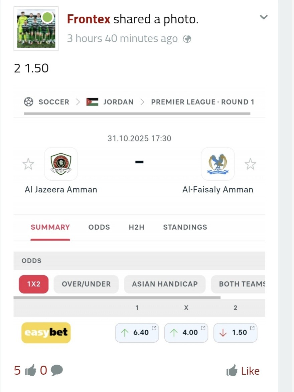Click the soccer ball icon in breadcrumb
Viewport: 294px width, 392px height.
[29, 102]
